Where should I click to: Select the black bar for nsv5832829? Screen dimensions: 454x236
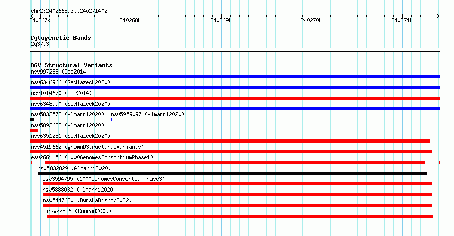click(233, 173)
